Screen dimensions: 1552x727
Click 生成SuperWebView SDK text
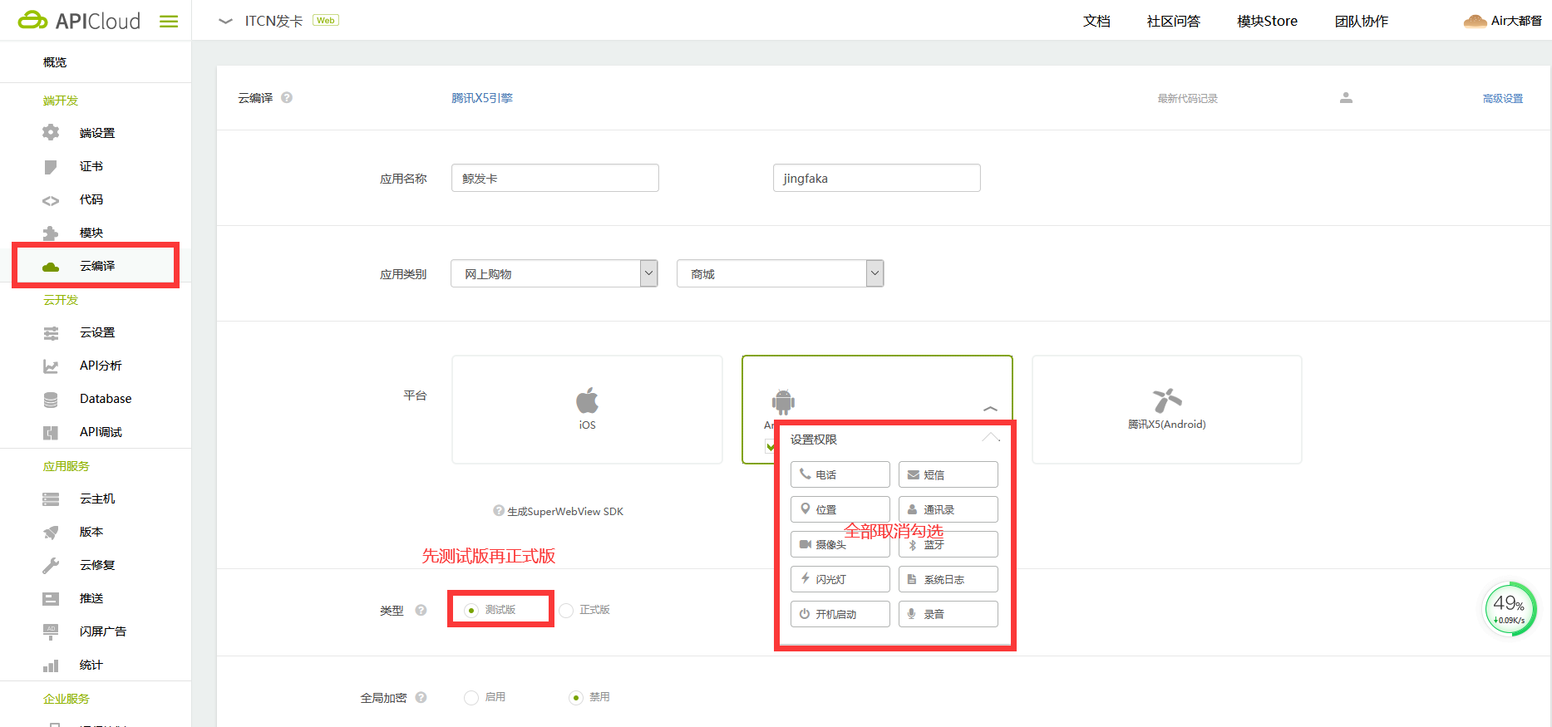[x=565, y=512]
